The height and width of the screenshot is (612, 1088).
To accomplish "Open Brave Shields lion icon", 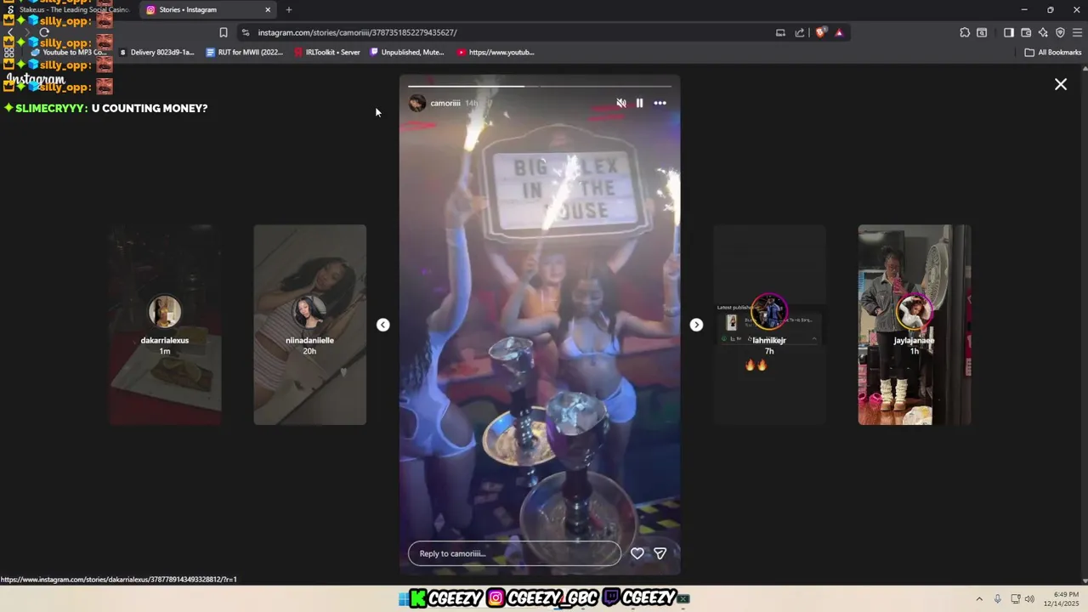I will click(820, 32).
